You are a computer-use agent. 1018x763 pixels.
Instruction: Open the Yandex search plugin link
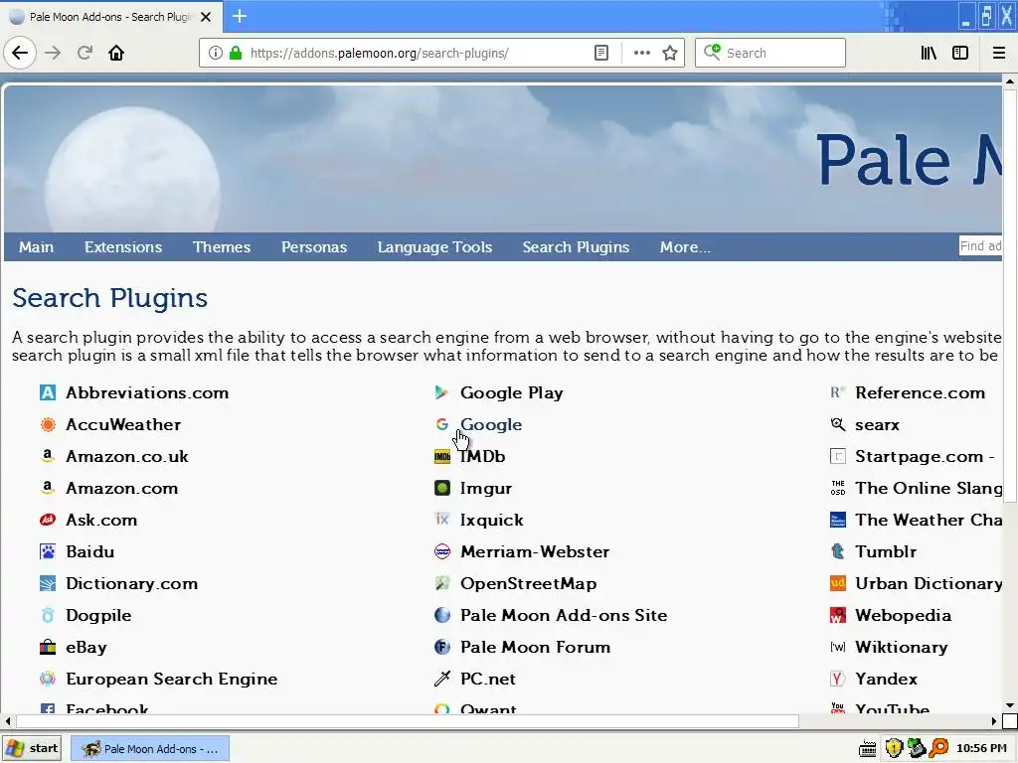(886, 679)
